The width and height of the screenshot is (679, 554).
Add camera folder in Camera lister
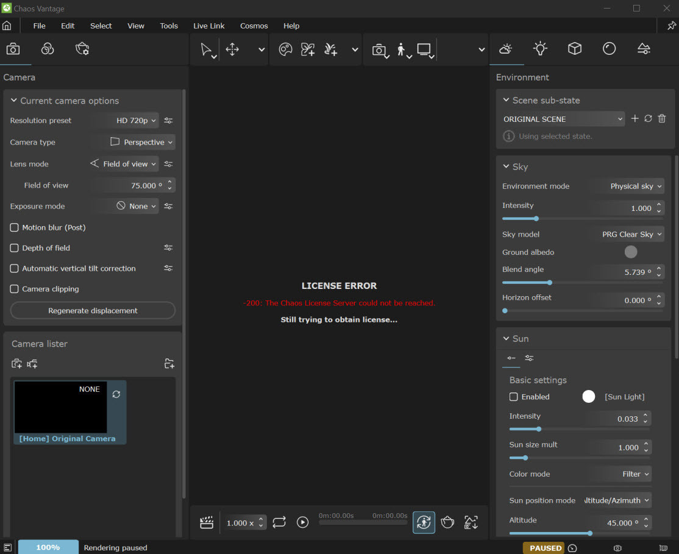pyautogui.click(x=169, y=364)
